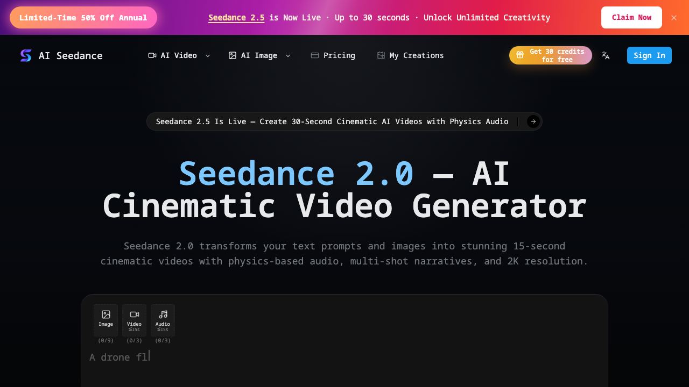Add an Image reference upload

tap(106, 320)
